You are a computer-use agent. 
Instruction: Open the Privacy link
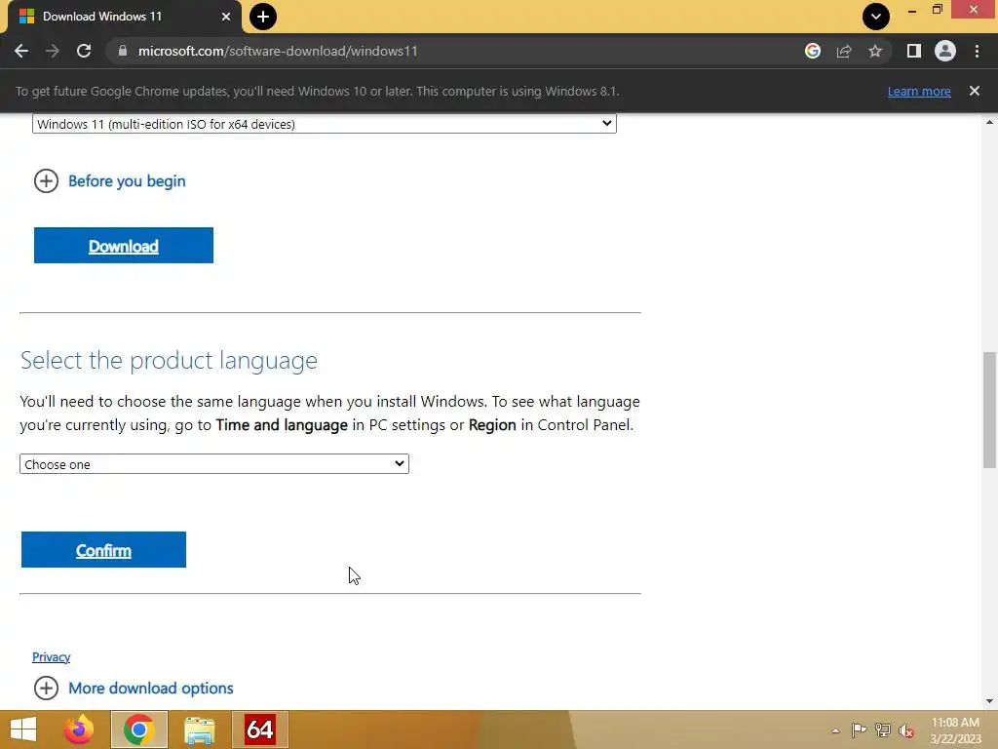(x=51, y=656)
